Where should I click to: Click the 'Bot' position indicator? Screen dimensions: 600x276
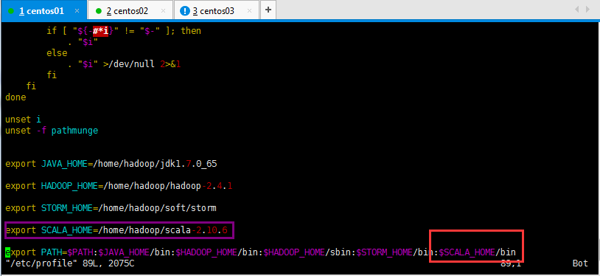pyautogui.click(x=580, y=263)
